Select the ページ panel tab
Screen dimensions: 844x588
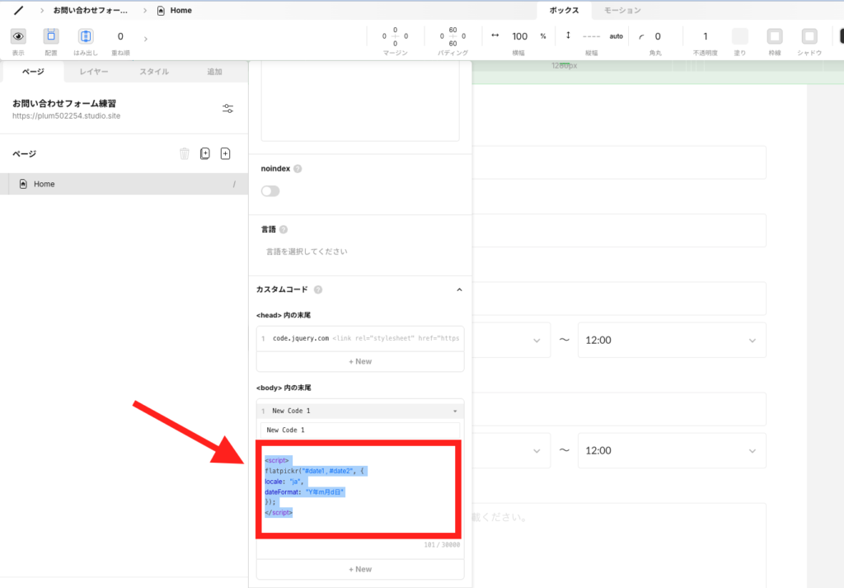tap(33, 72)
